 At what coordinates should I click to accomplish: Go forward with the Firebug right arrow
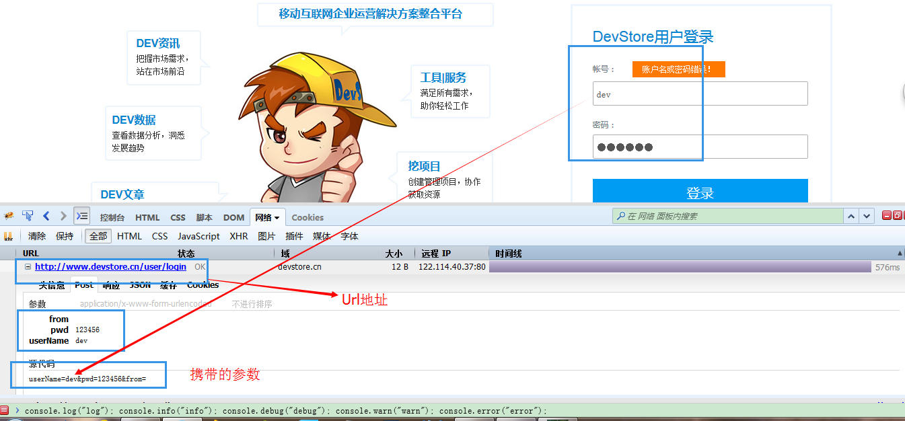pos(63,217)
